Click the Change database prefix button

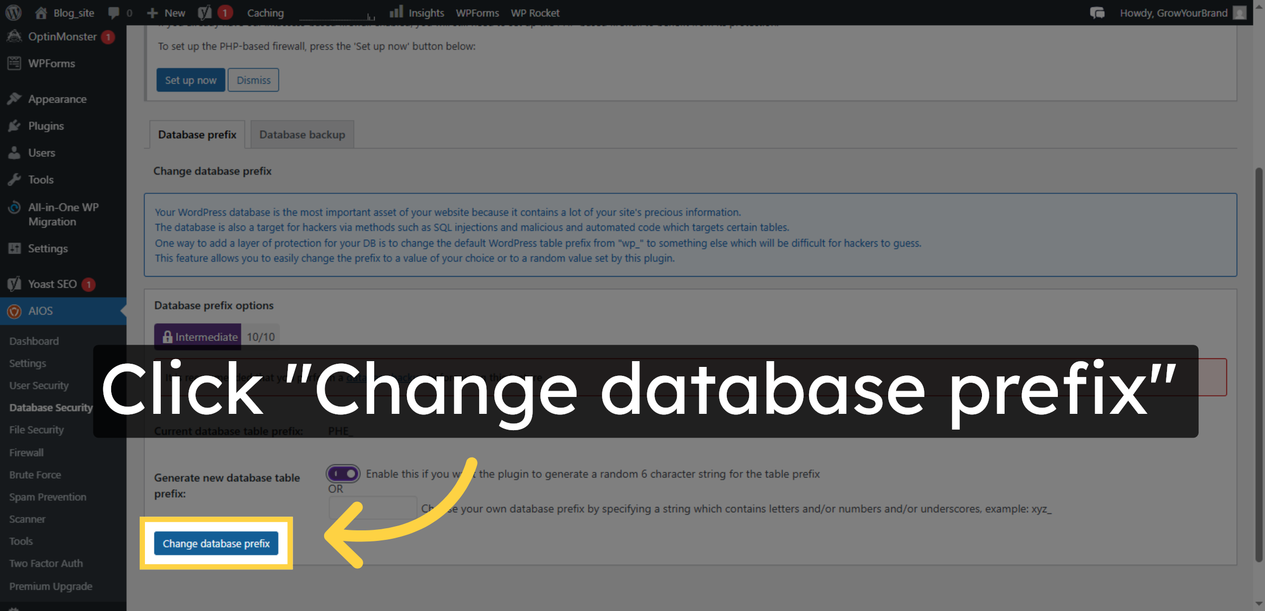click(216, 543)
